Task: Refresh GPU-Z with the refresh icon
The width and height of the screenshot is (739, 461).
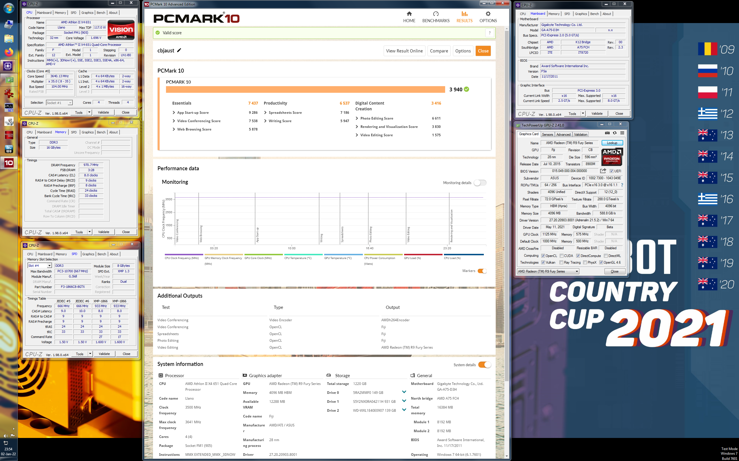Action: pos(615,133)
